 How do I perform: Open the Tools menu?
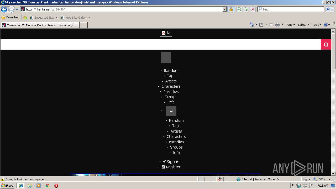317,25
